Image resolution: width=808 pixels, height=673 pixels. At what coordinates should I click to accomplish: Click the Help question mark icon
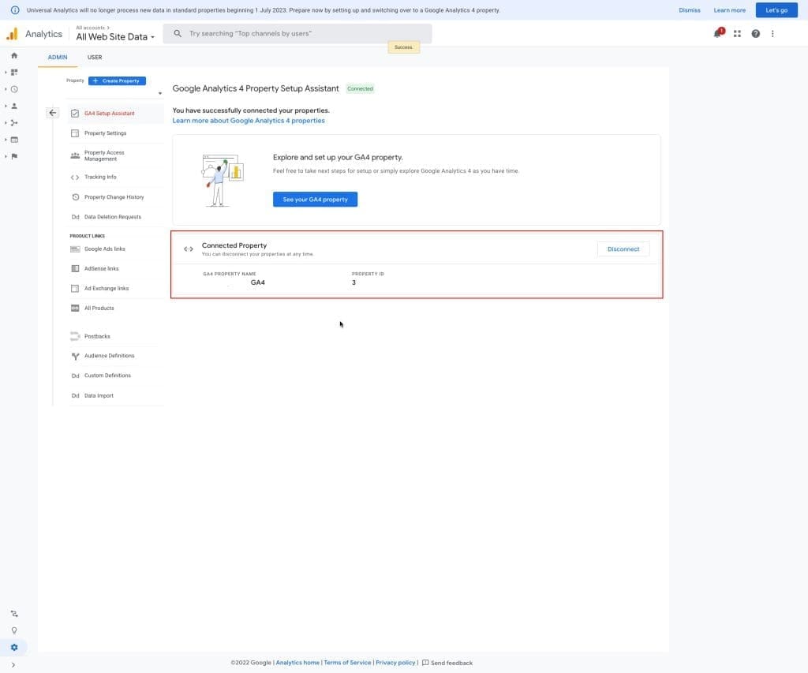coord(755,34)
